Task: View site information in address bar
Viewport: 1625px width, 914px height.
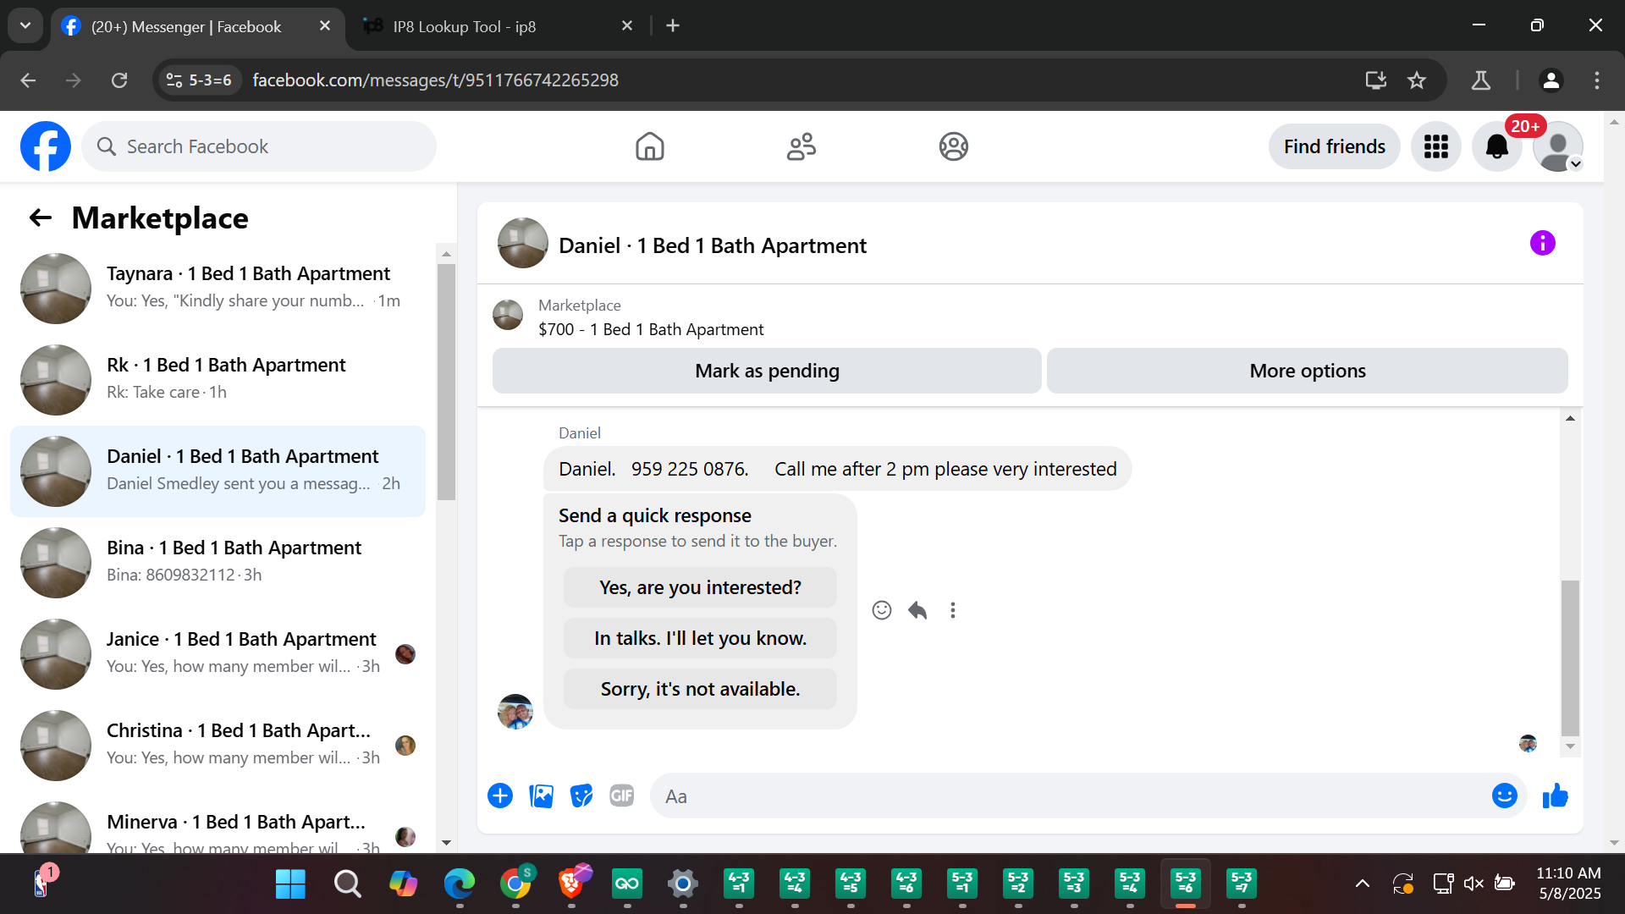Action: click(x=199, y=80)
